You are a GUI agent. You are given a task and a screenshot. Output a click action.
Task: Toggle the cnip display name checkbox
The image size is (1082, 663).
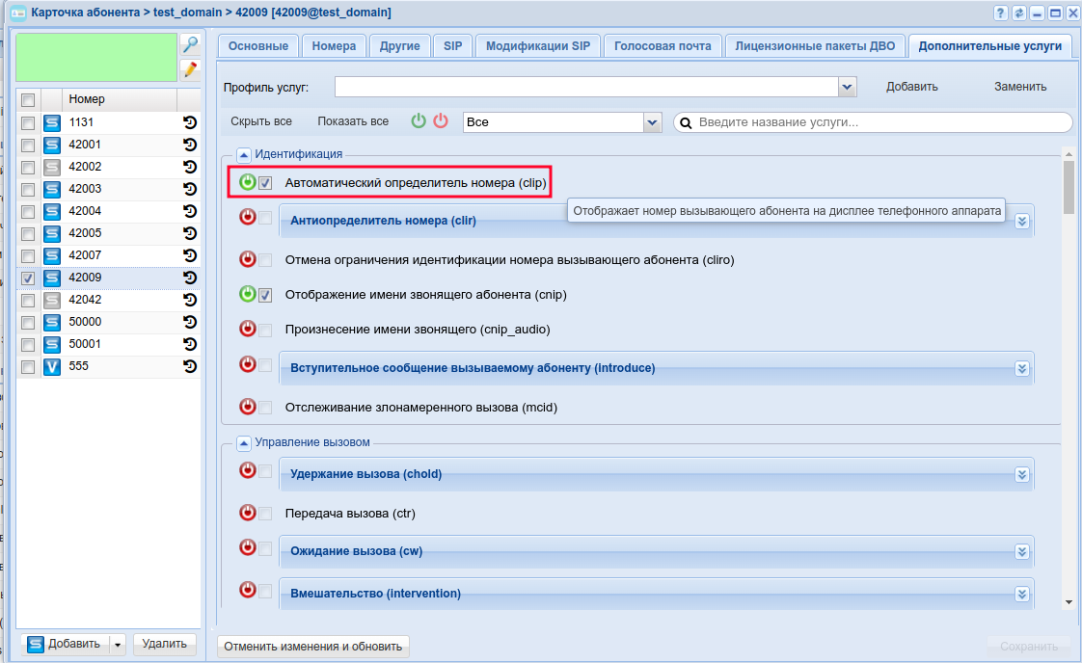(x=265, y=295)
